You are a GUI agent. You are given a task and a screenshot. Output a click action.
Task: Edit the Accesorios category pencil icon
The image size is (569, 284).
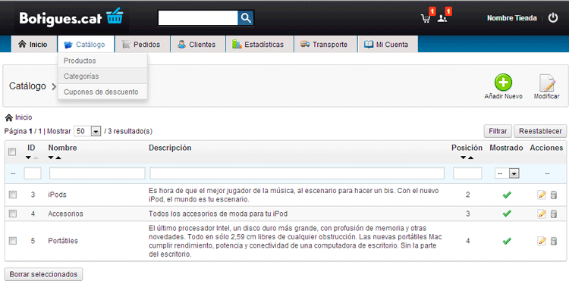[x=542, y=214]
